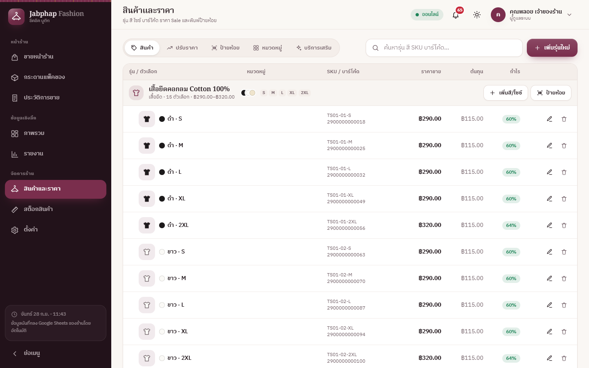589x368 pixels.
Task: Click the cream color swatch in model header
Action: (252, 93)
